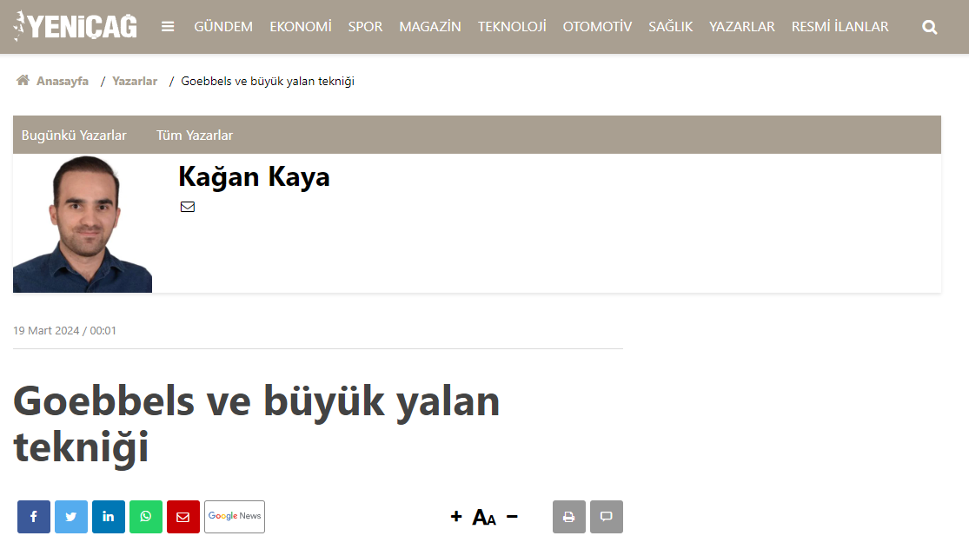Open the search magnifier icon
The width and height of the screenshot is (969, 549).
[x=929, y=27]
